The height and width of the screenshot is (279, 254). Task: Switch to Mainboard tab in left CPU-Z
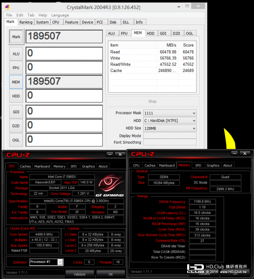coord(42,166)
